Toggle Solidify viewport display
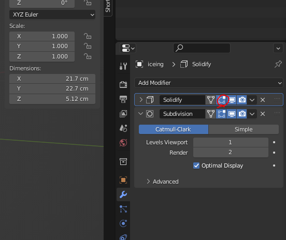The width and height of the screenshot is (286, 240). pos(232,100)
